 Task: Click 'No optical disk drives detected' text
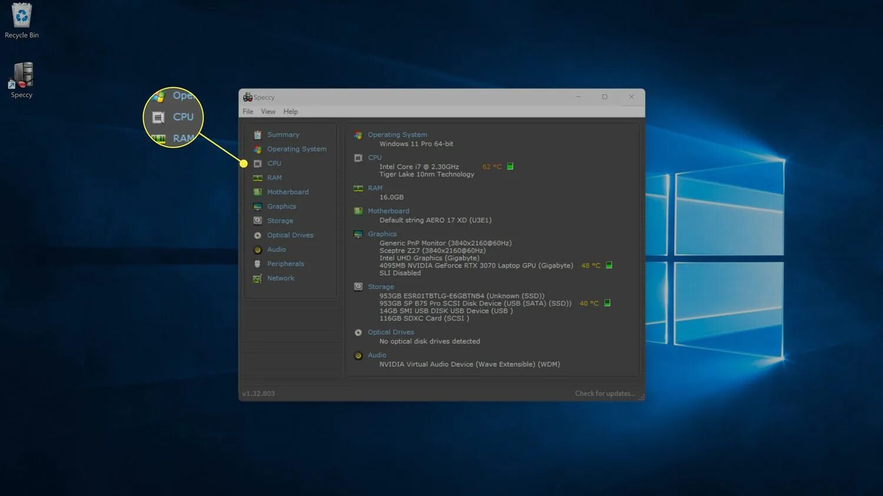point(430,341)
